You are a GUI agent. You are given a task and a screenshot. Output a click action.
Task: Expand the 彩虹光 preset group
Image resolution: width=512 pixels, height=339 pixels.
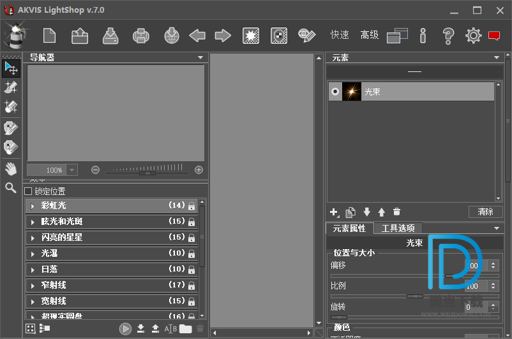click(33, 206)
